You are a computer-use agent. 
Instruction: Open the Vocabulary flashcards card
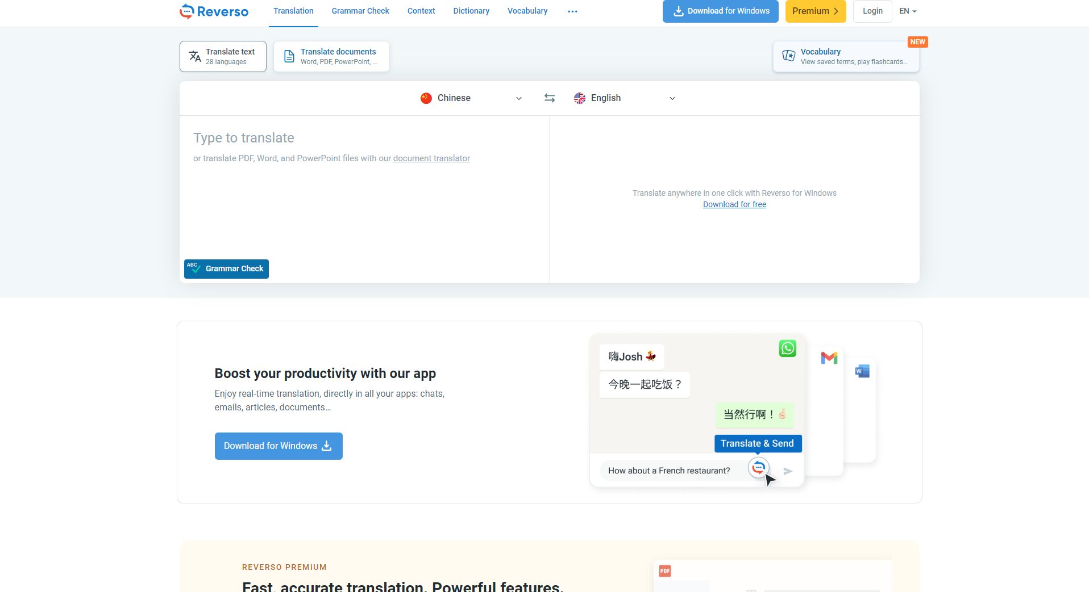pos(846,56)
